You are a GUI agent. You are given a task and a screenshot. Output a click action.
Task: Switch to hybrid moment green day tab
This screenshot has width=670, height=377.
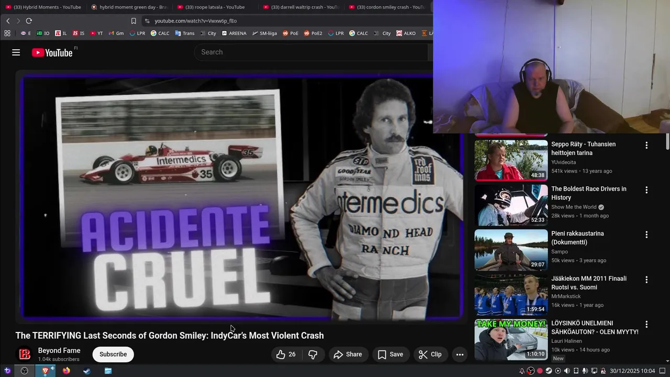(x=129, y=7)
